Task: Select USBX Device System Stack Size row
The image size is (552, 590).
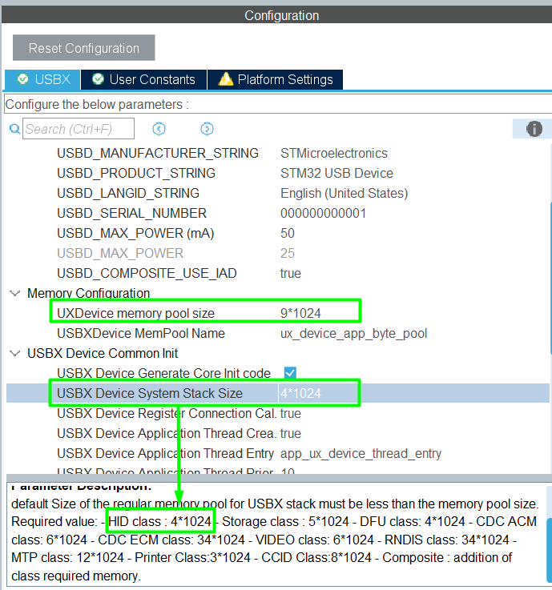Action: click(150, 393)
